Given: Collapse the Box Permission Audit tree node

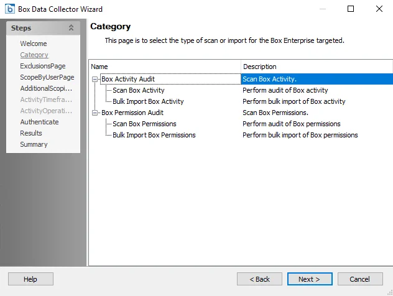Looking at the screenshot, I should point(95,113).
